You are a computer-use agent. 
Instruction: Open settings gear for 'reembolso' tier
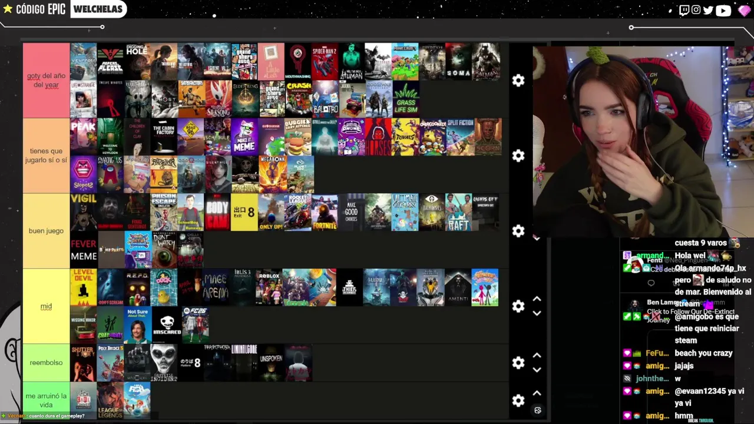point(518,363)
